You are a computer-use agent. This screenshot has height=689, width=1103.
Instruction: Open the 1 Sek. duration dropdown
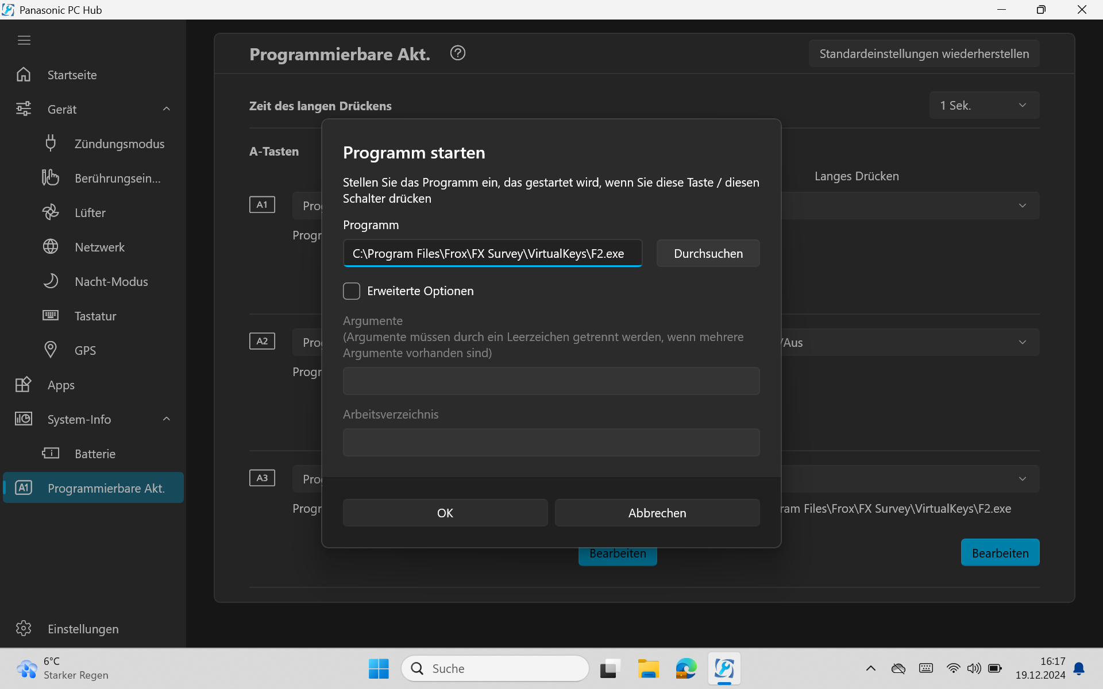pyautogui.click(x=984, y=106)
